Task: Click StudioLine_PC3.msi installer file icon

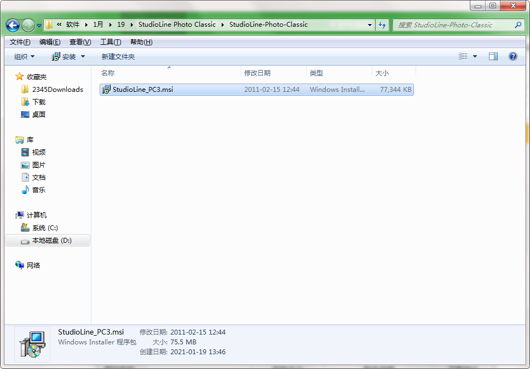Action: coord(106,90)
